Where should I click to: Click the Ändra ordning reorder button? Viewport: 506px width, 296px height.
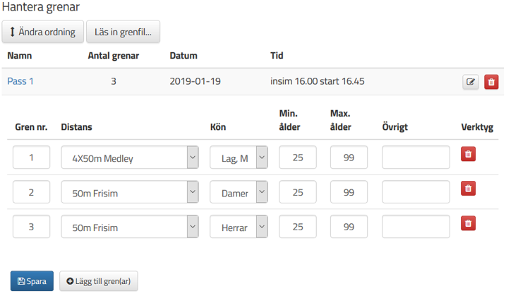click(42, 32)
